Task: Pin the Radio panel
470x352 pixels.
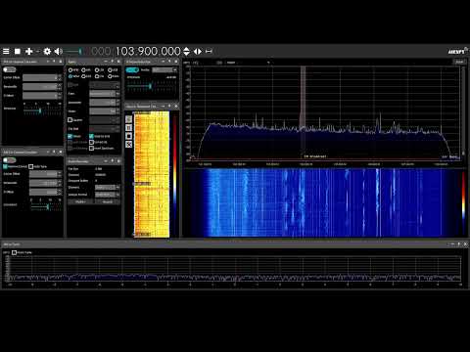Action: click(113, 62)
